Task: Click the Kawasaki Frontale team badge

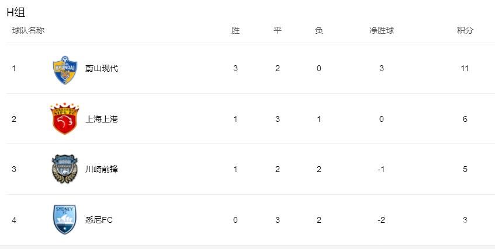Action: coord(65,169)
